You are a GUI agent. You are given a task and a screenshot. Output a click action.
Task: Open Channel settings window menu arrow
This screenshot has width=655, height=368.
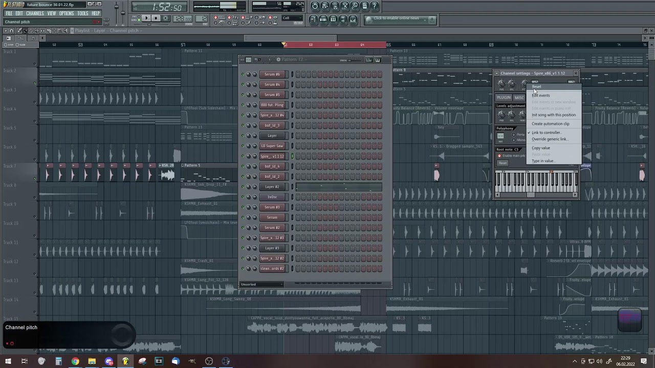[496, 73]
